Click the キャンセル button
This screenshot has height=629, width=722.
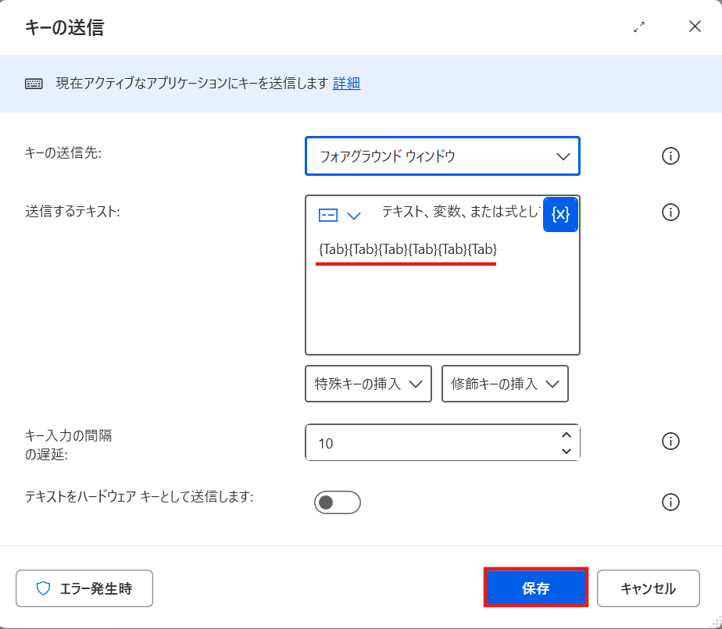(649, 588)
